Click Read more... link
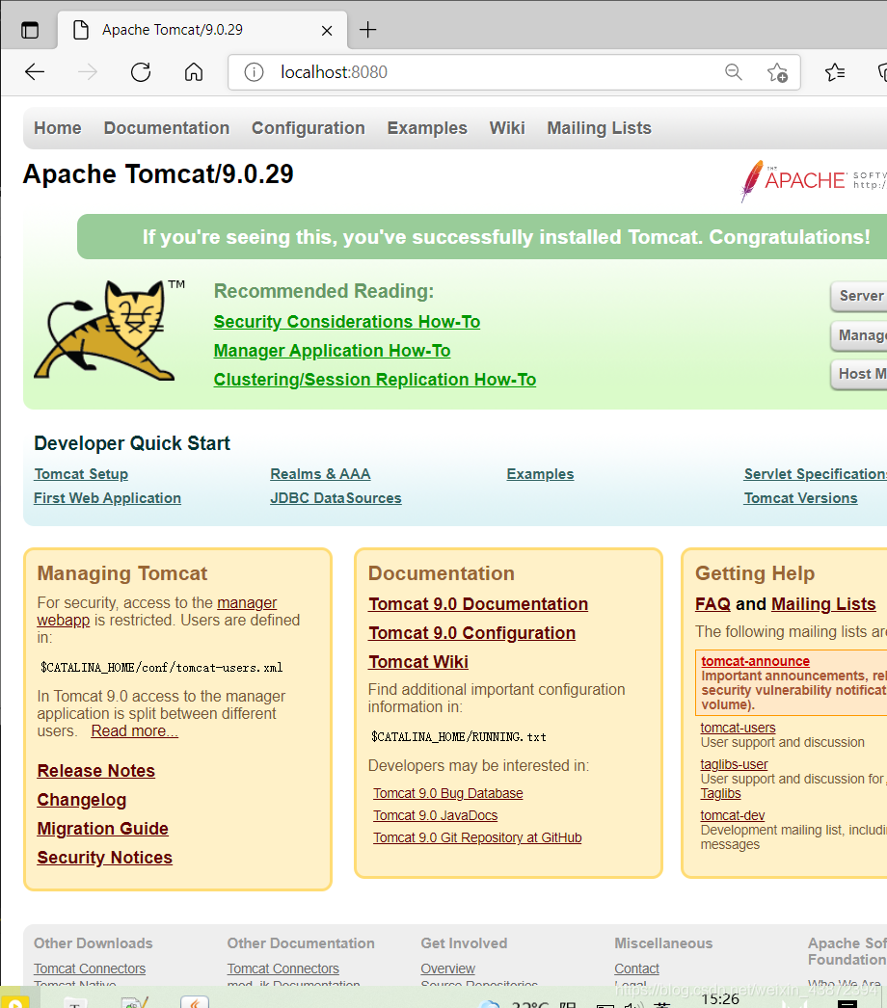Image resolution: width=887 pixels, height=1008 pixels. 134,730
